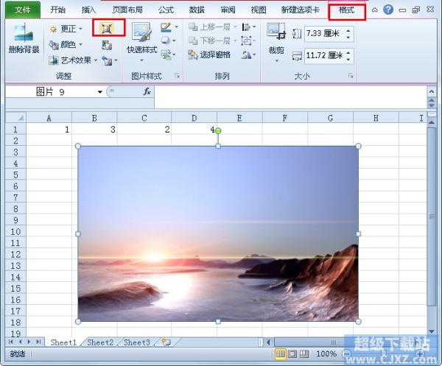Screen dimensions: 442x366
Task: Select the inserted sunset picture
Action: coord(218,234)
